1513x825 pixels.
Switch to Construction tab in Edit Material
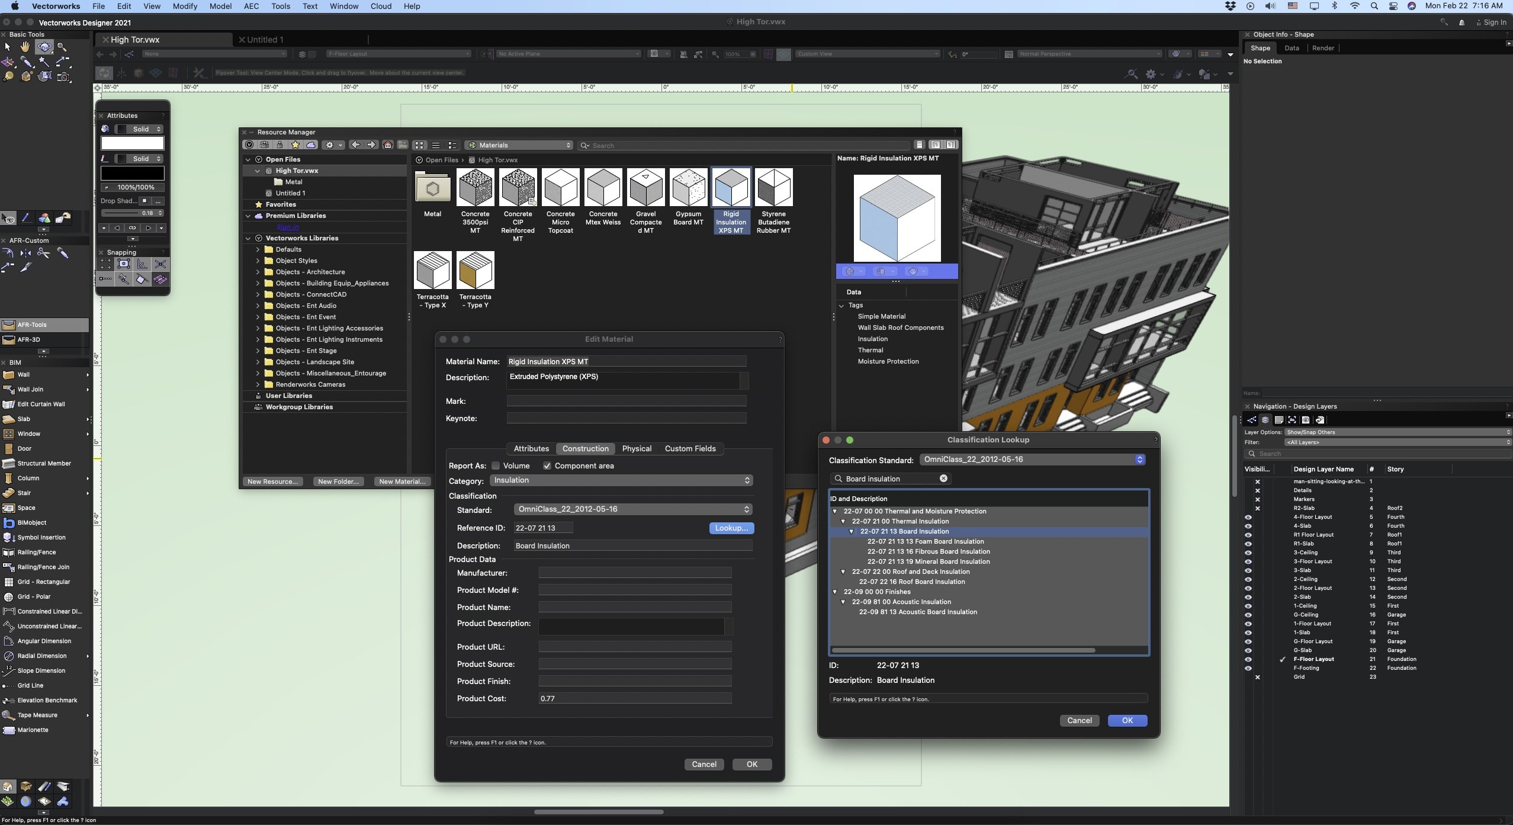click(585, 448)
